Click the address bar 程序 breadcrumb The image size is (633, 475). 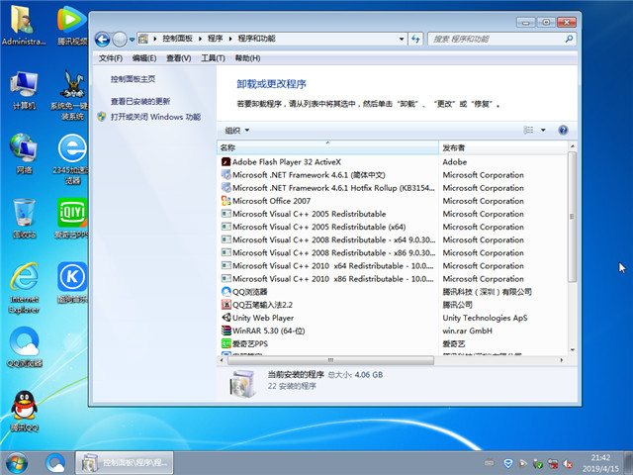pyautogui.click(x=216, y=39)
